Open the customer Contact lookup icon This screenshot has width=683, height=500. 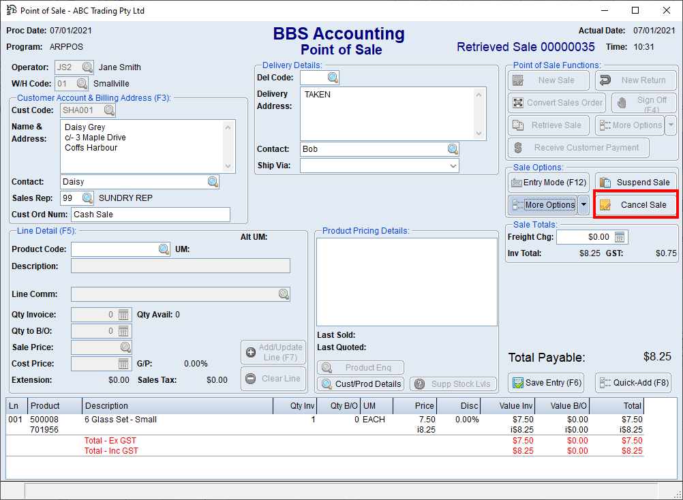[213, 182]
